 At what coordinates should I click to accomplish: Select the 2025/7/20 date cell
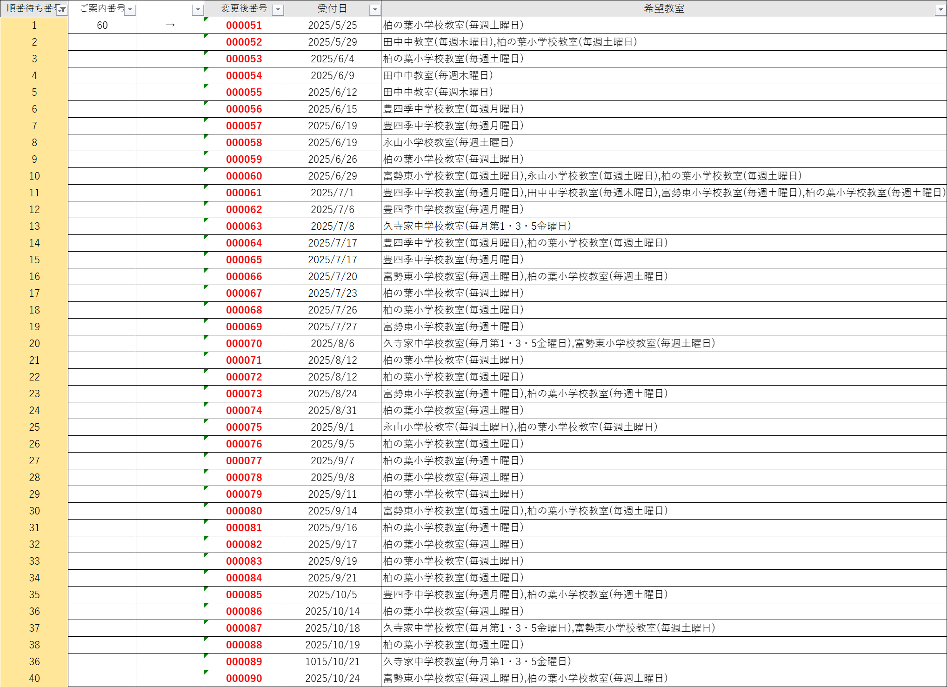(x=332, y=277)
